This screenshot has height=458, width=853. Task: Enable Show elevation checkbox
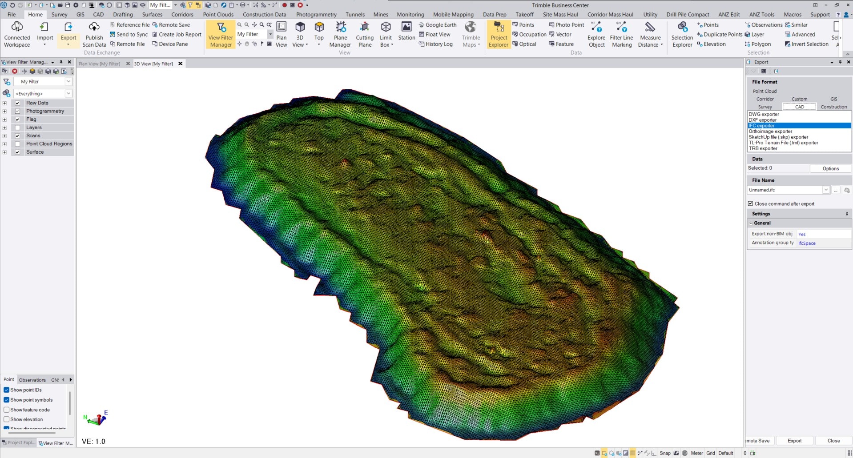[x=7, y=419]
